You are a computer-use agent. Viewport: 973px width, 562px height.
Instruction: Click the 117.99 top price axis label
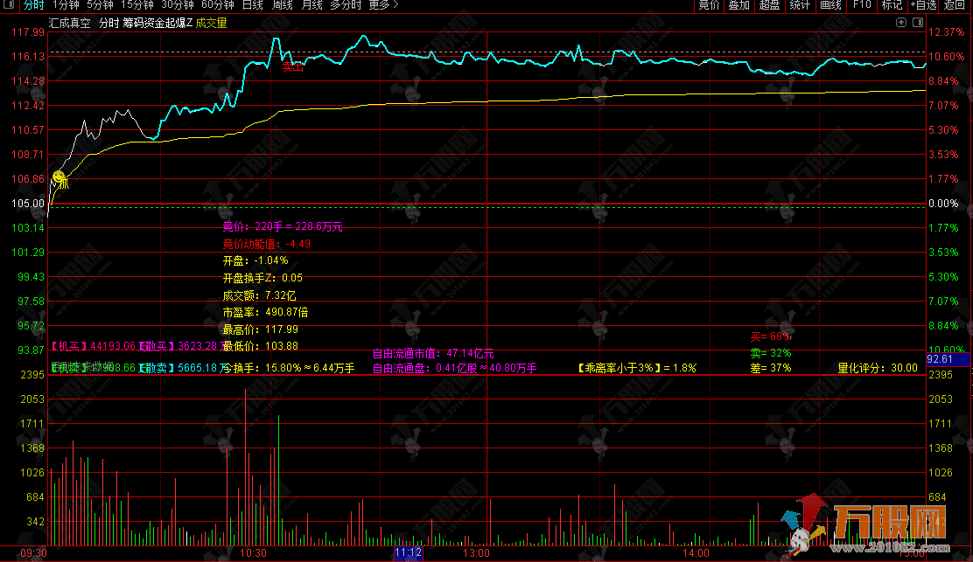[28, 31]
